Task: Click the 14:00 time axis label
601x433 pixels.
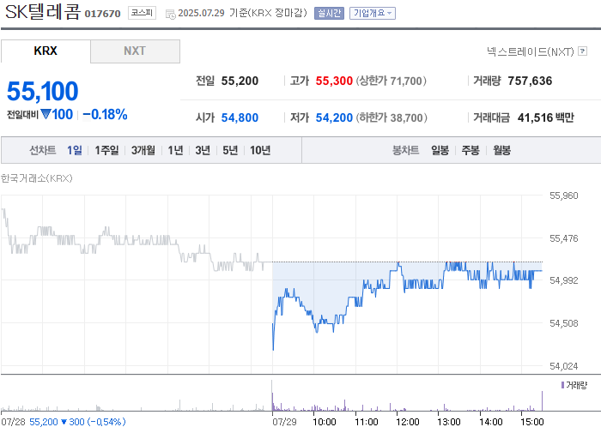Action: coord(490,422)
